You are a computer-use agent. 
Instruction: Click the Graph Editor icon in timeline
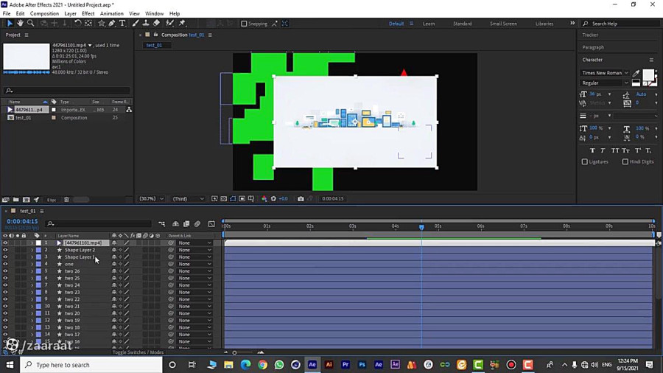tap(211, 223)
